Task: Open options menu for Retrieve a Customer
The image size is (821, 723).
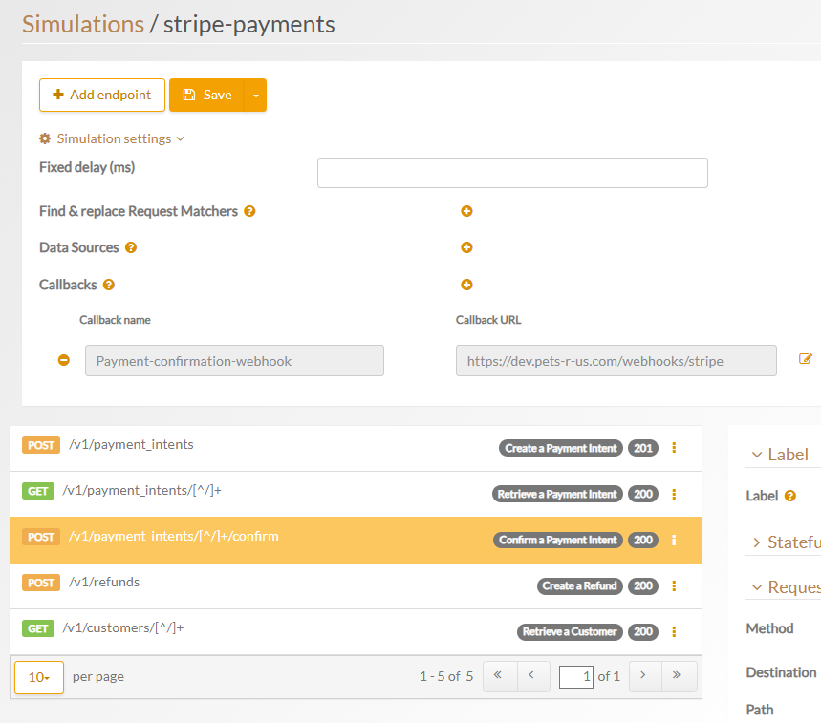Action: (x=674, y=631)
